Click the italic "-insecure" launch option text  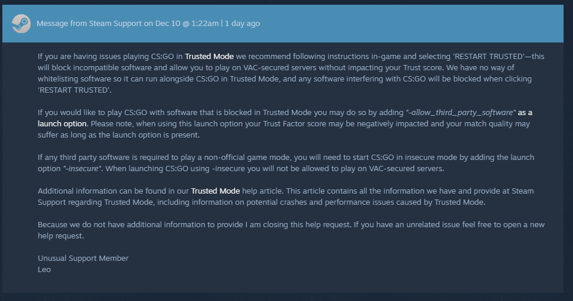[82, 169]
